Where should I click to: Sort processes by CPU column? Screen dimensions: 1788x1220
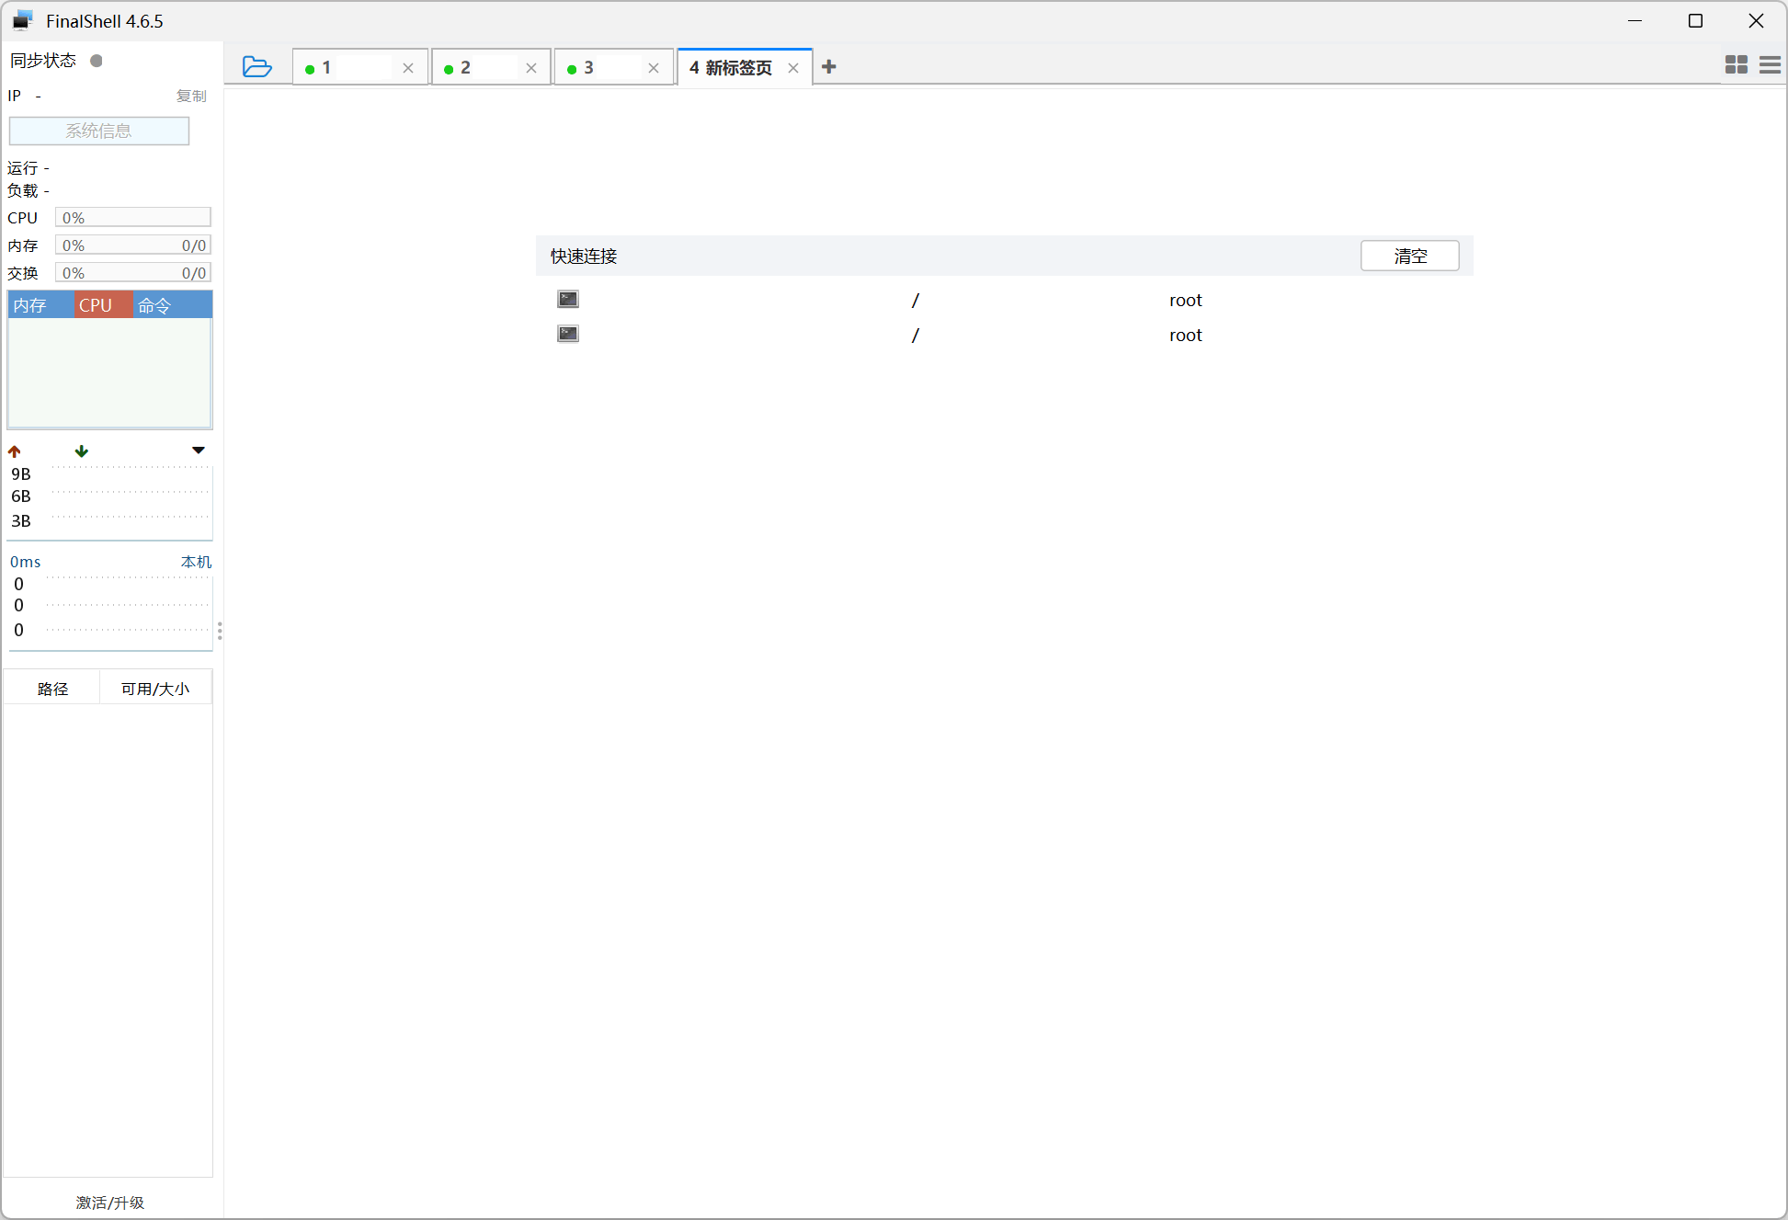(x=96, y=305)
